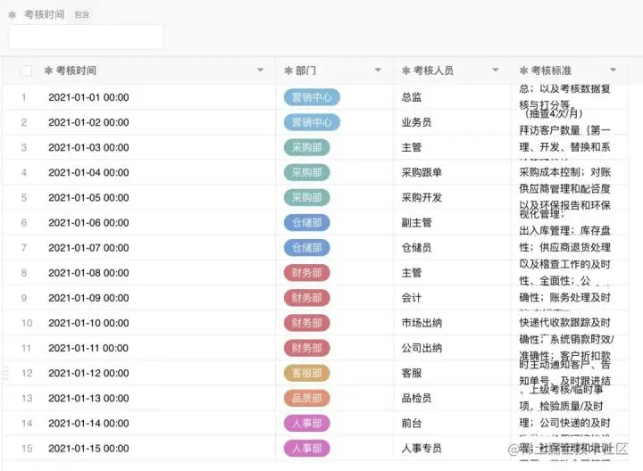Select the 仓储部 tag in the 仓储员 row
The height and width of the screenshot is (471, 643).
click(x=306, y=248)
